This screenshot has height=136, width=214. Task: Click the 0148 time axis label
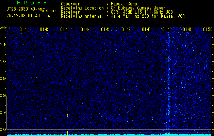166,29
